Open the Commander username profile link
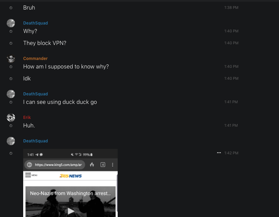This screenshot has width=279, height=217. pyautogui.click(x=35, y=59)
